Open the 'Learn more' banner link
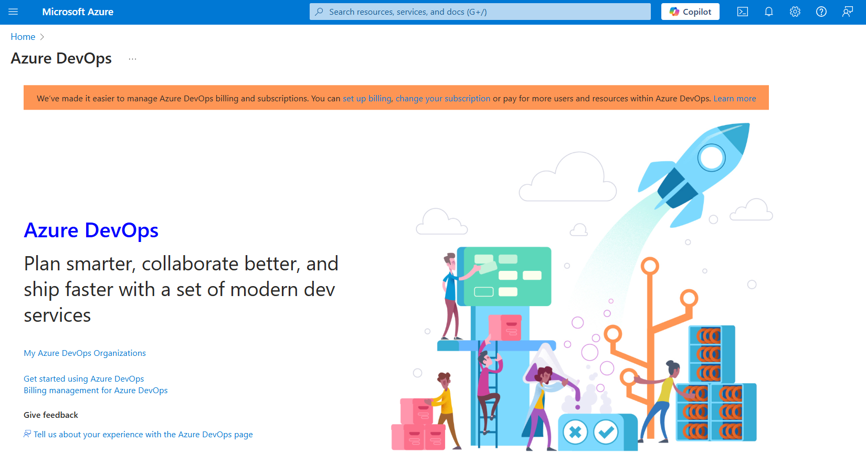Image resolution: width=866 pixels, height=453 pixels. [735, 98]
